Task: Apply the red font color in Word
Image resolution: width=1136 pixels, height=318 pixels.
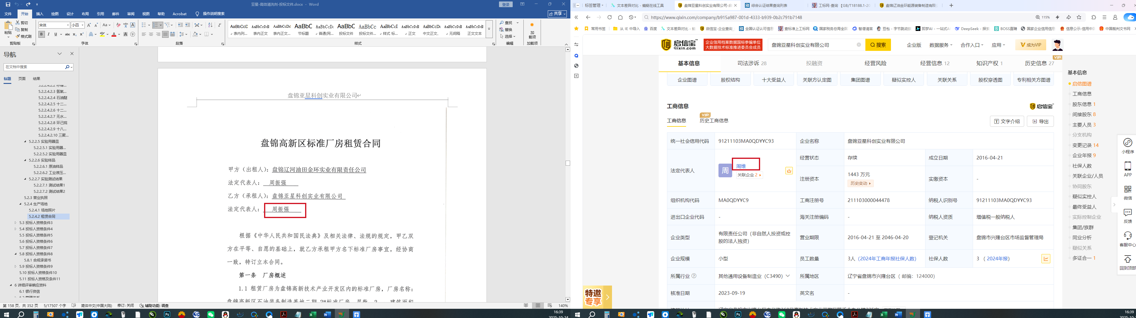Action: (114, 35)
